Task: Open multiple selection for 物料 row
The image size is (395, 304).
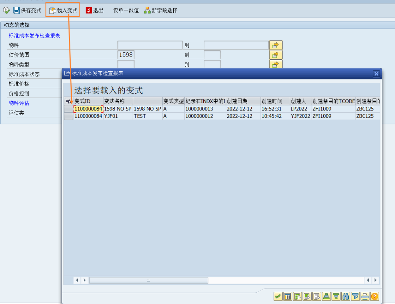Action: click(x=276, y=45)
